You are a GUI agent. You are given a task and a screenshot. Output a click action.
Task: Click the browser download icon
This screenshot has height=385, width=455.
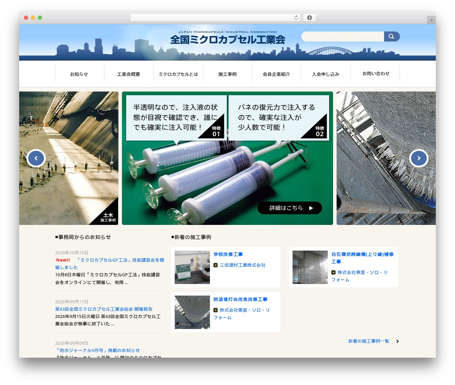point(310,18)
